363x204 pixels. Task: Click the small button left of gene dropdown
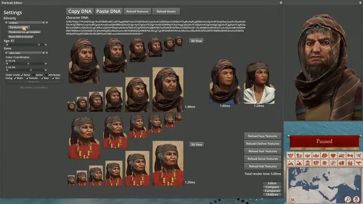pos(6,53)
